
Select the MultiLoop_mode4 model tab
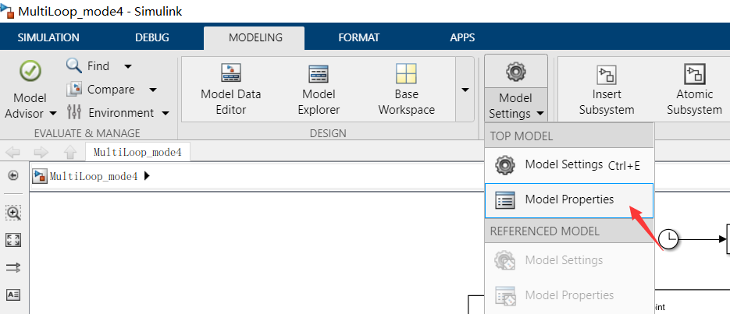click(137, 152)
